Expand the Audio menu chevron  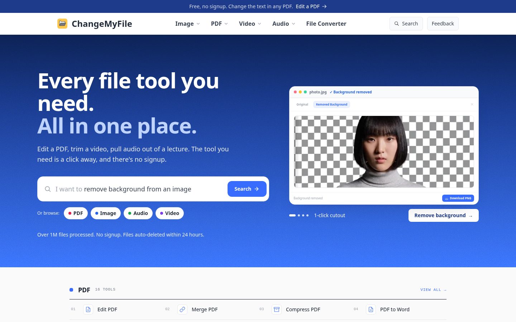click(x=293, y=24)
